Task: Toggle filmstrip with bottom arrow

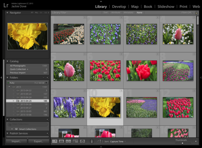Action: pos(101,147)
